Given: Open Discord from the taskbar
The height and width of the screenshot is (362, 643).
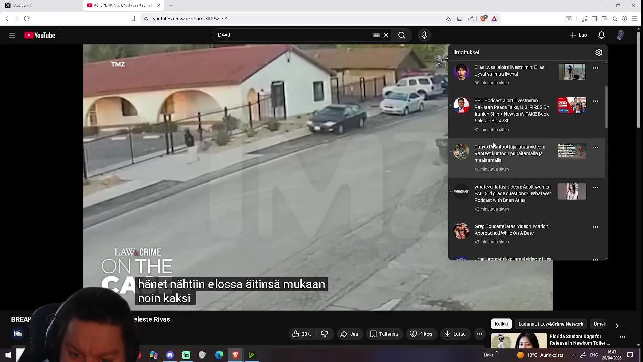Looking at the screenshot, I should click(x=170, y=355).
